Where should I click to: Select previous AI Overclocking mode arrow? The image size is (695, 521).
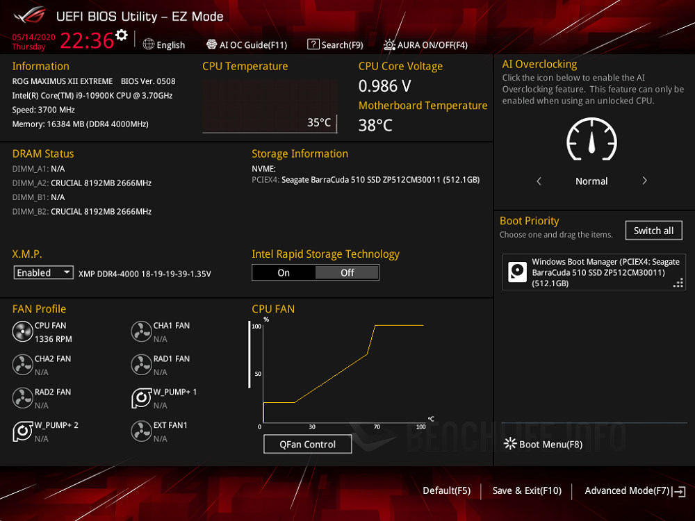(x=539, y=181)
